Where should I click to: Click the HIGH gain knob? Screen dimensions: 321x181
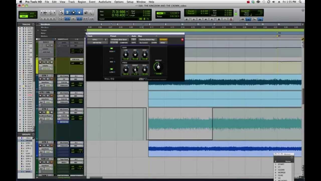(x=144, y=55)
